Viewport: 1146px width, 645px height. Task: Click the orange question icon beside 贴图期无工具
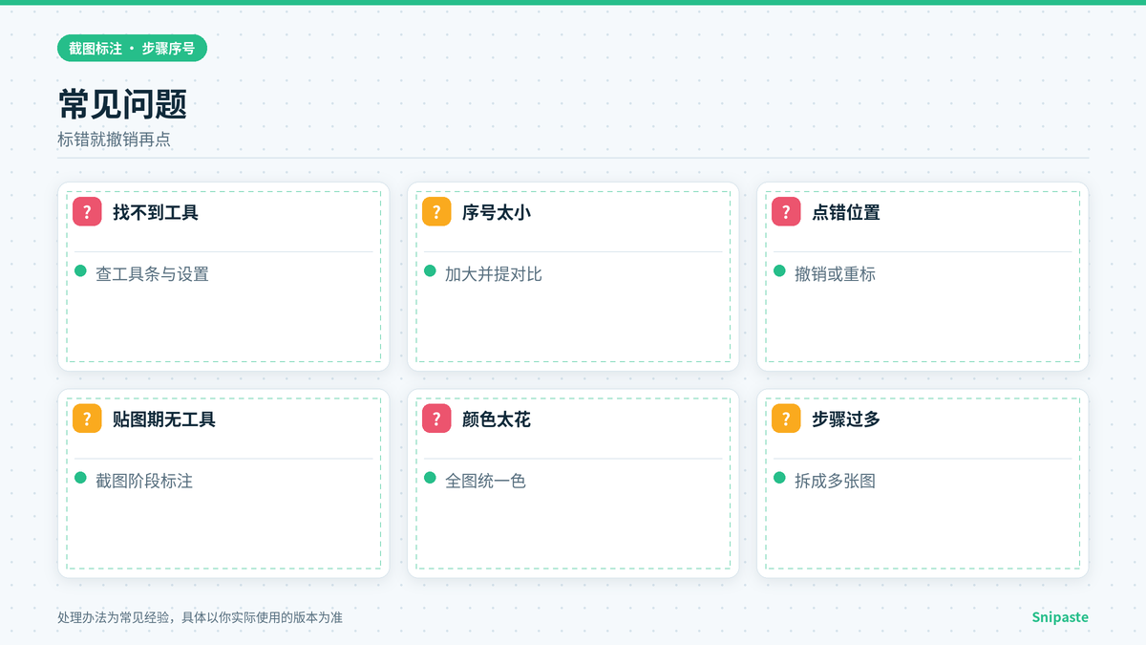coord(87,419)
